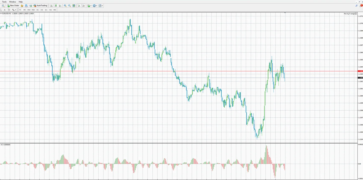Open the Tools menu
Image resolution: width=363 pixels, height=180 pixels.
(x=4, y=2)
